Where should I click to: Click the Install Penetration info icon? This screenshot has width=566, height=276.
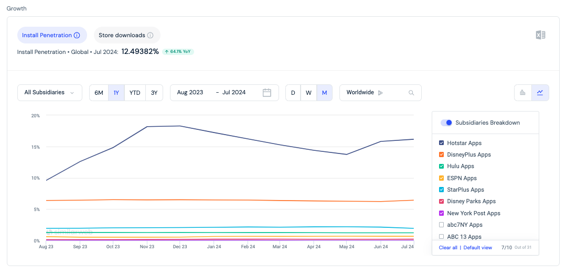pyautogui.click(x=77, y=35)
